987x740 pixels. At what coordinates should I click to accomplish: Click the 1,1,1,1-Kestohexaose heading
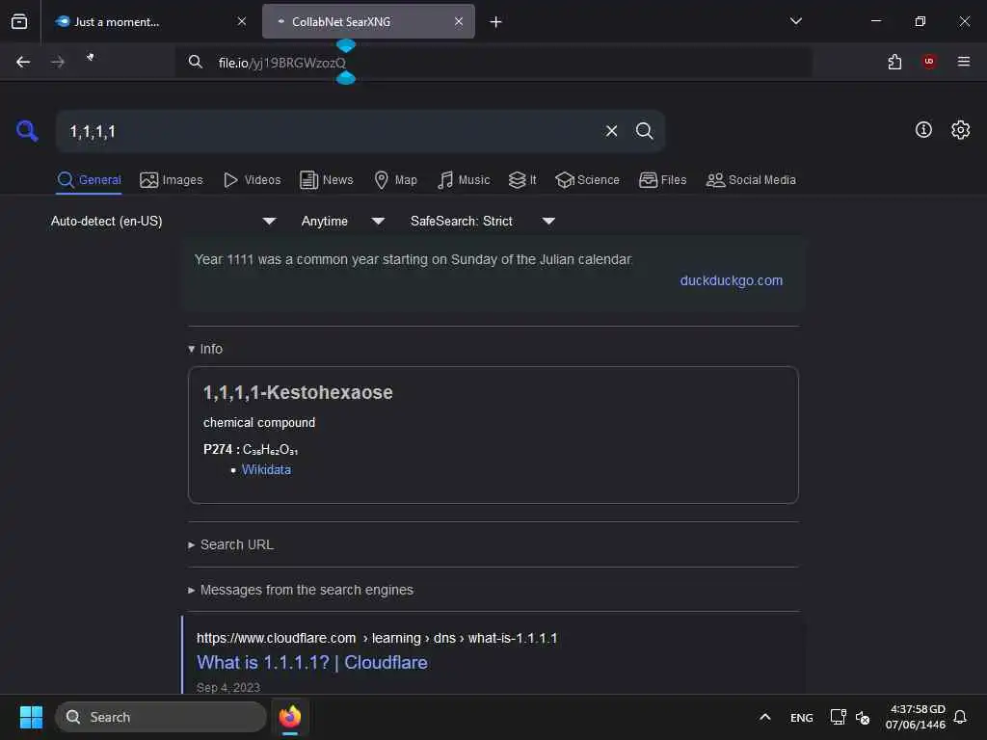[x=298, y=392]
